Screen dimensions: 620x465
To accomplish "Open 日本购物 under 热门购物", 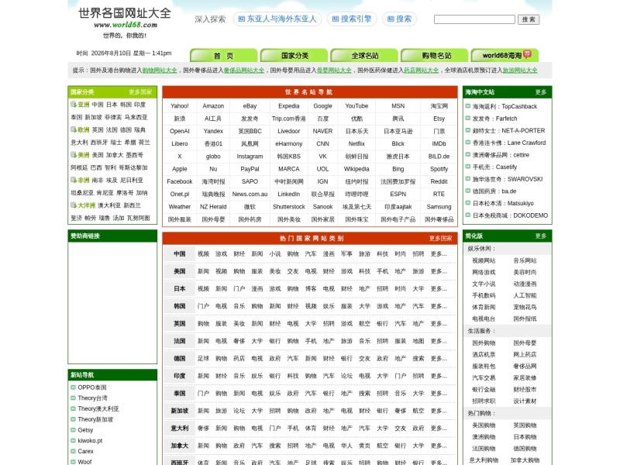I will 525,437.
